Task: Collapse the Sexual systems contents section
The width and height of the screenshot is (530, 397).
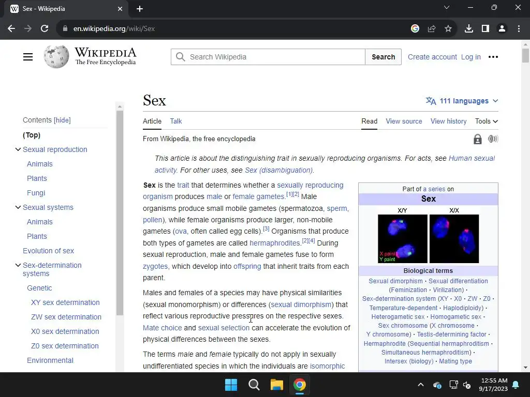Action: pos(18,207)
